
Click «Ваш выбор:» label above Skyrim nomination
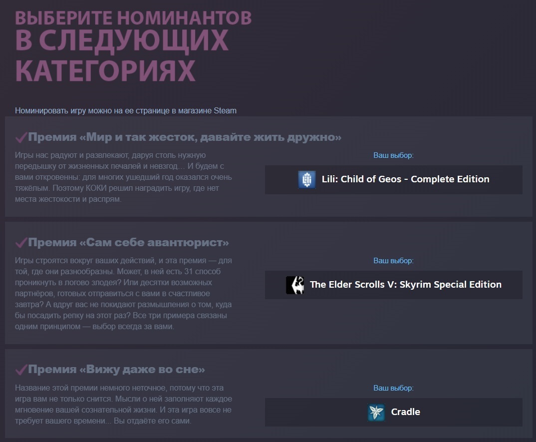393,261
